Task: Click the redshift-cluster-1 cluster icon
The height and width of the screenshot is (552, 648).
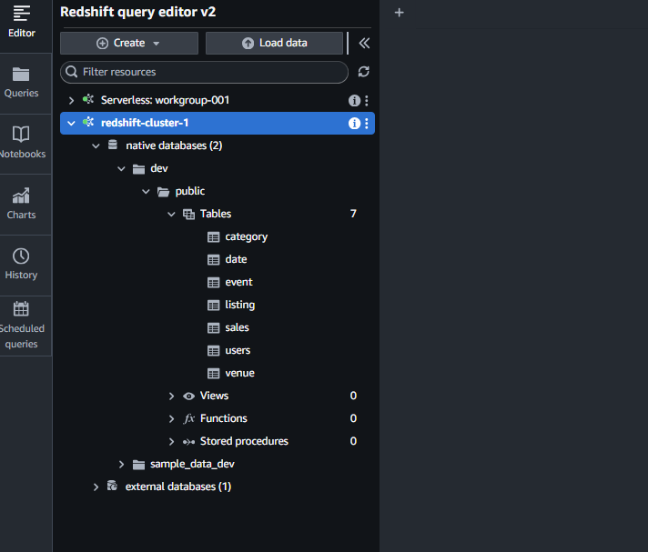Action: [x=88, y=122]
